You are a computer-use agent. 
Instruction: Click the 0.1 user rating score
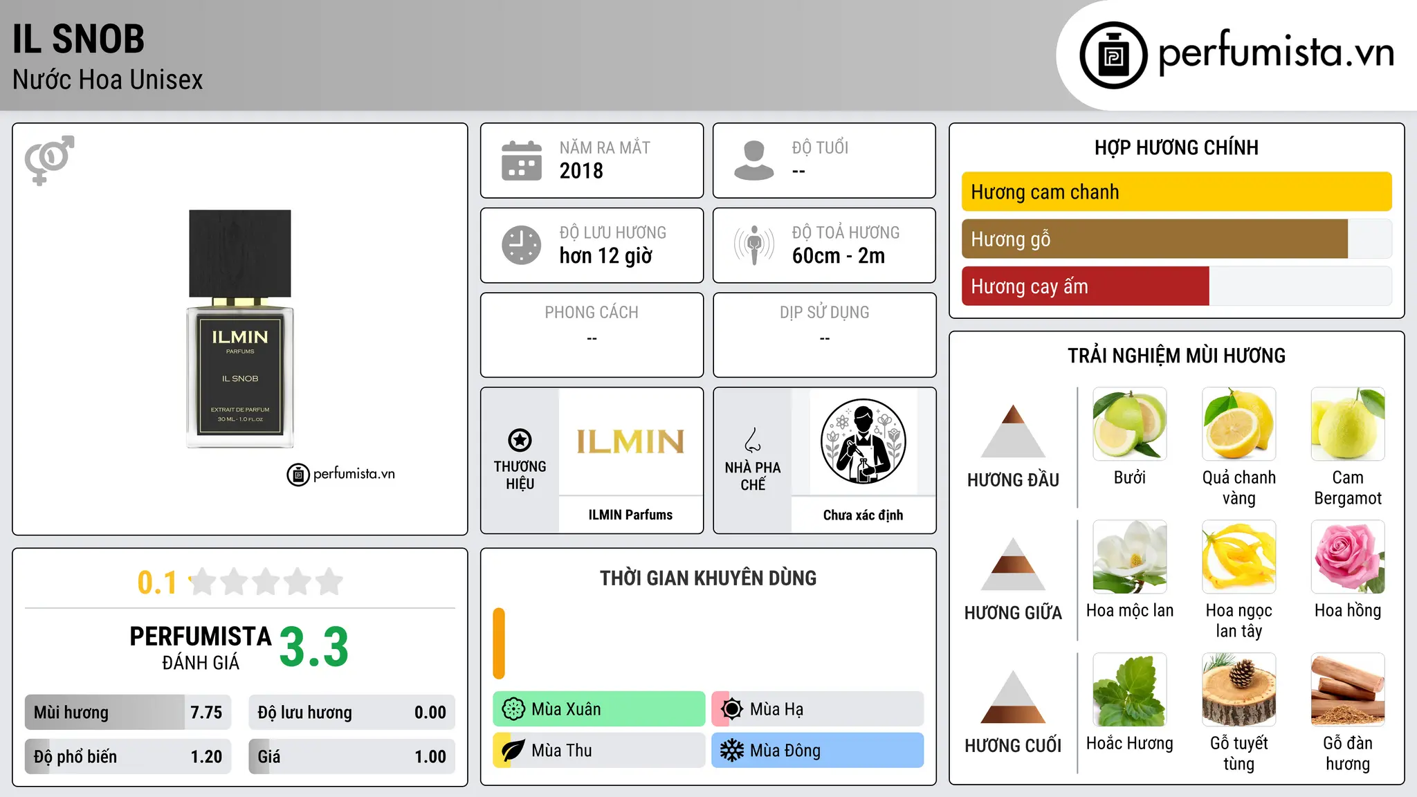157,583
